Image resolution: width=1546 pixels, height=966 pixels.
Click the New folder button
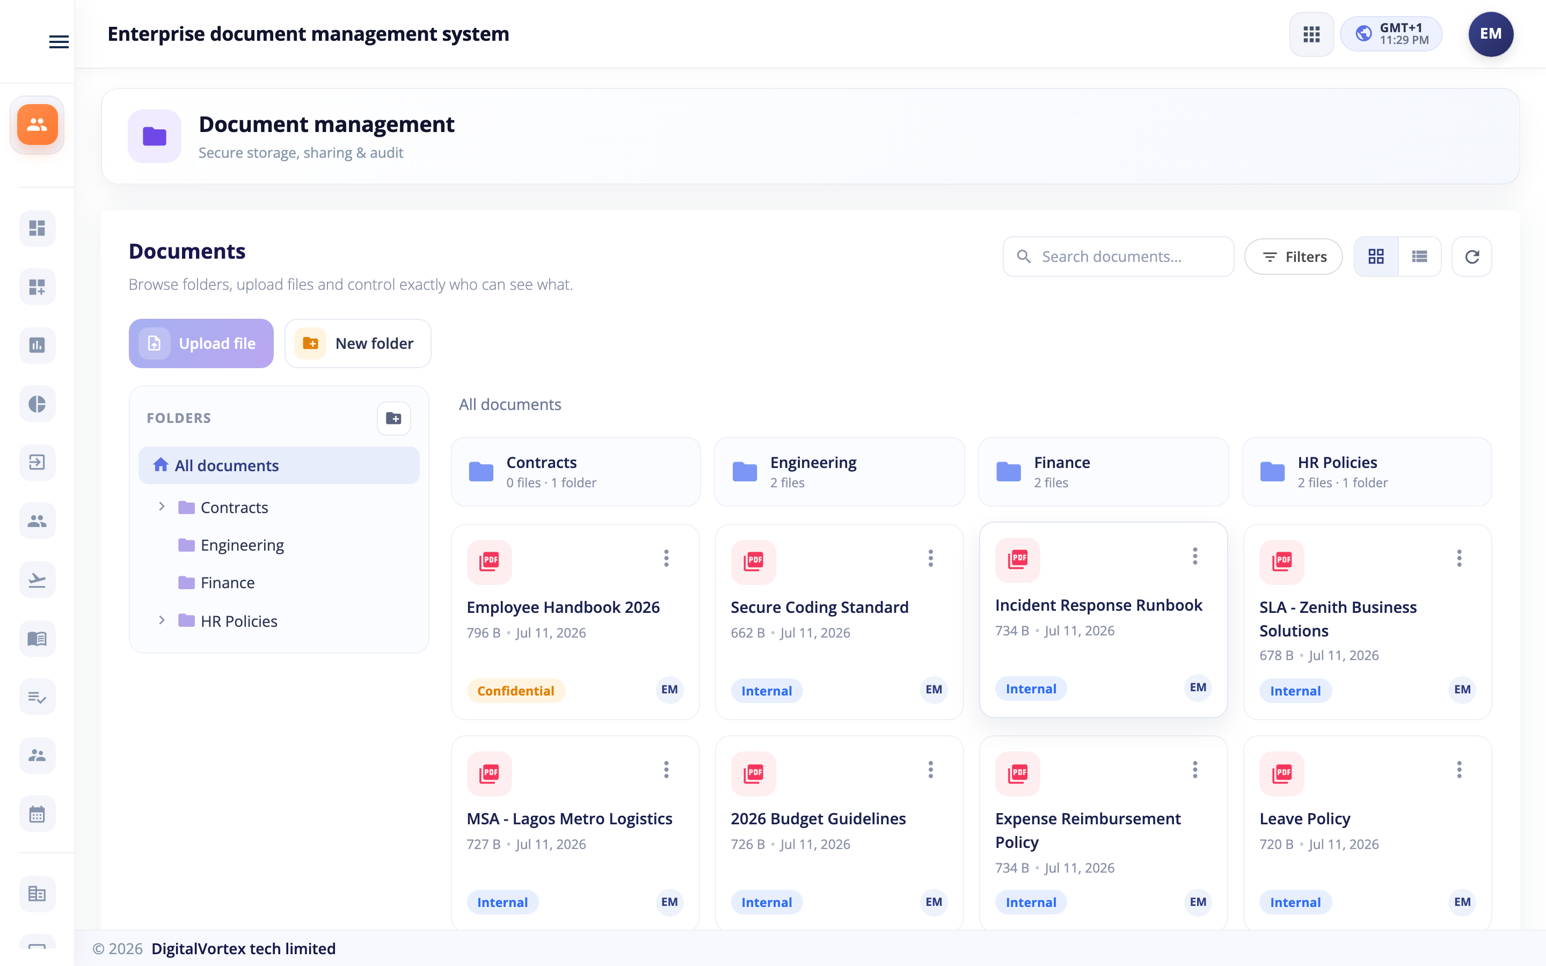tap(358, 343)
